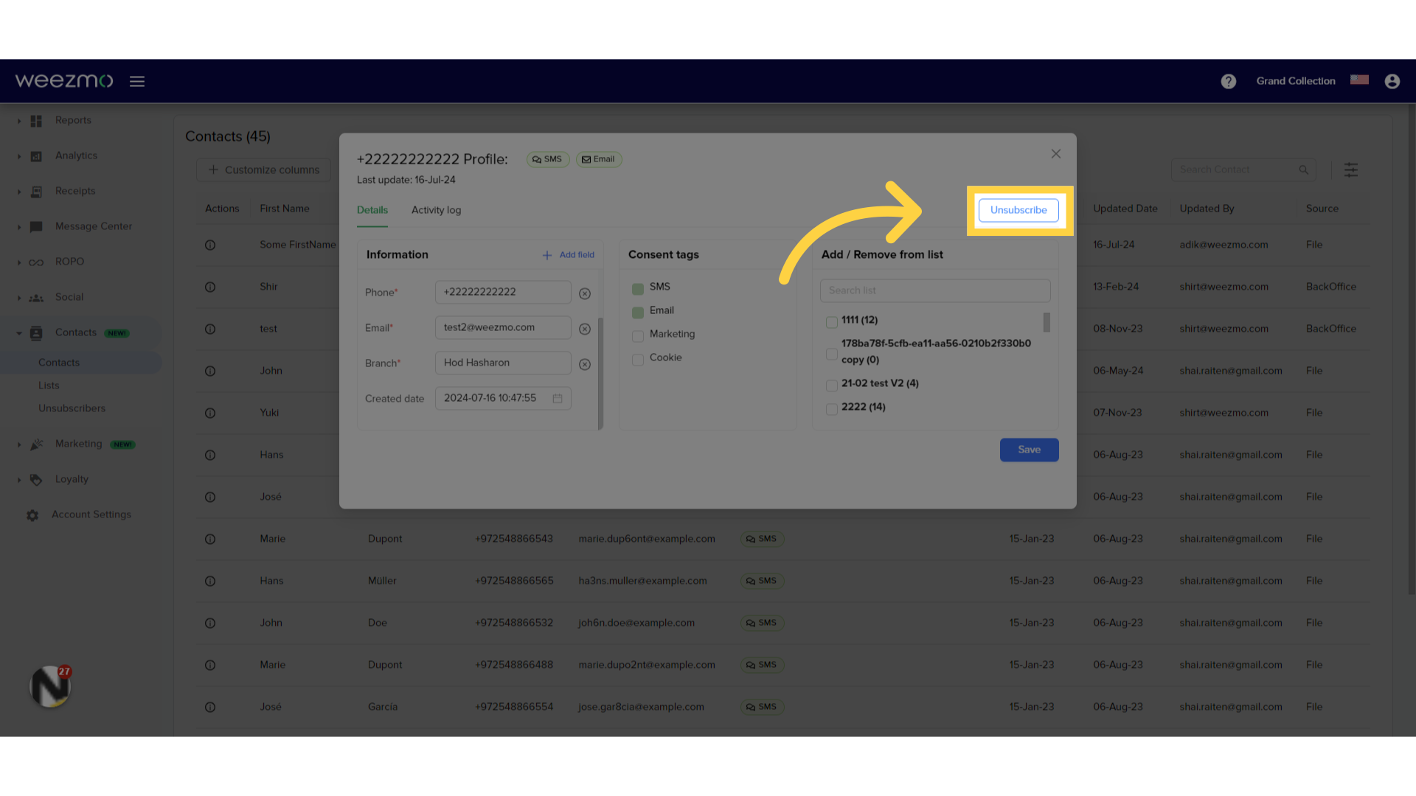This screenshot has width=1416, height=796.
Task: Switch to the Activity log tab
Action: click(434, 210)
